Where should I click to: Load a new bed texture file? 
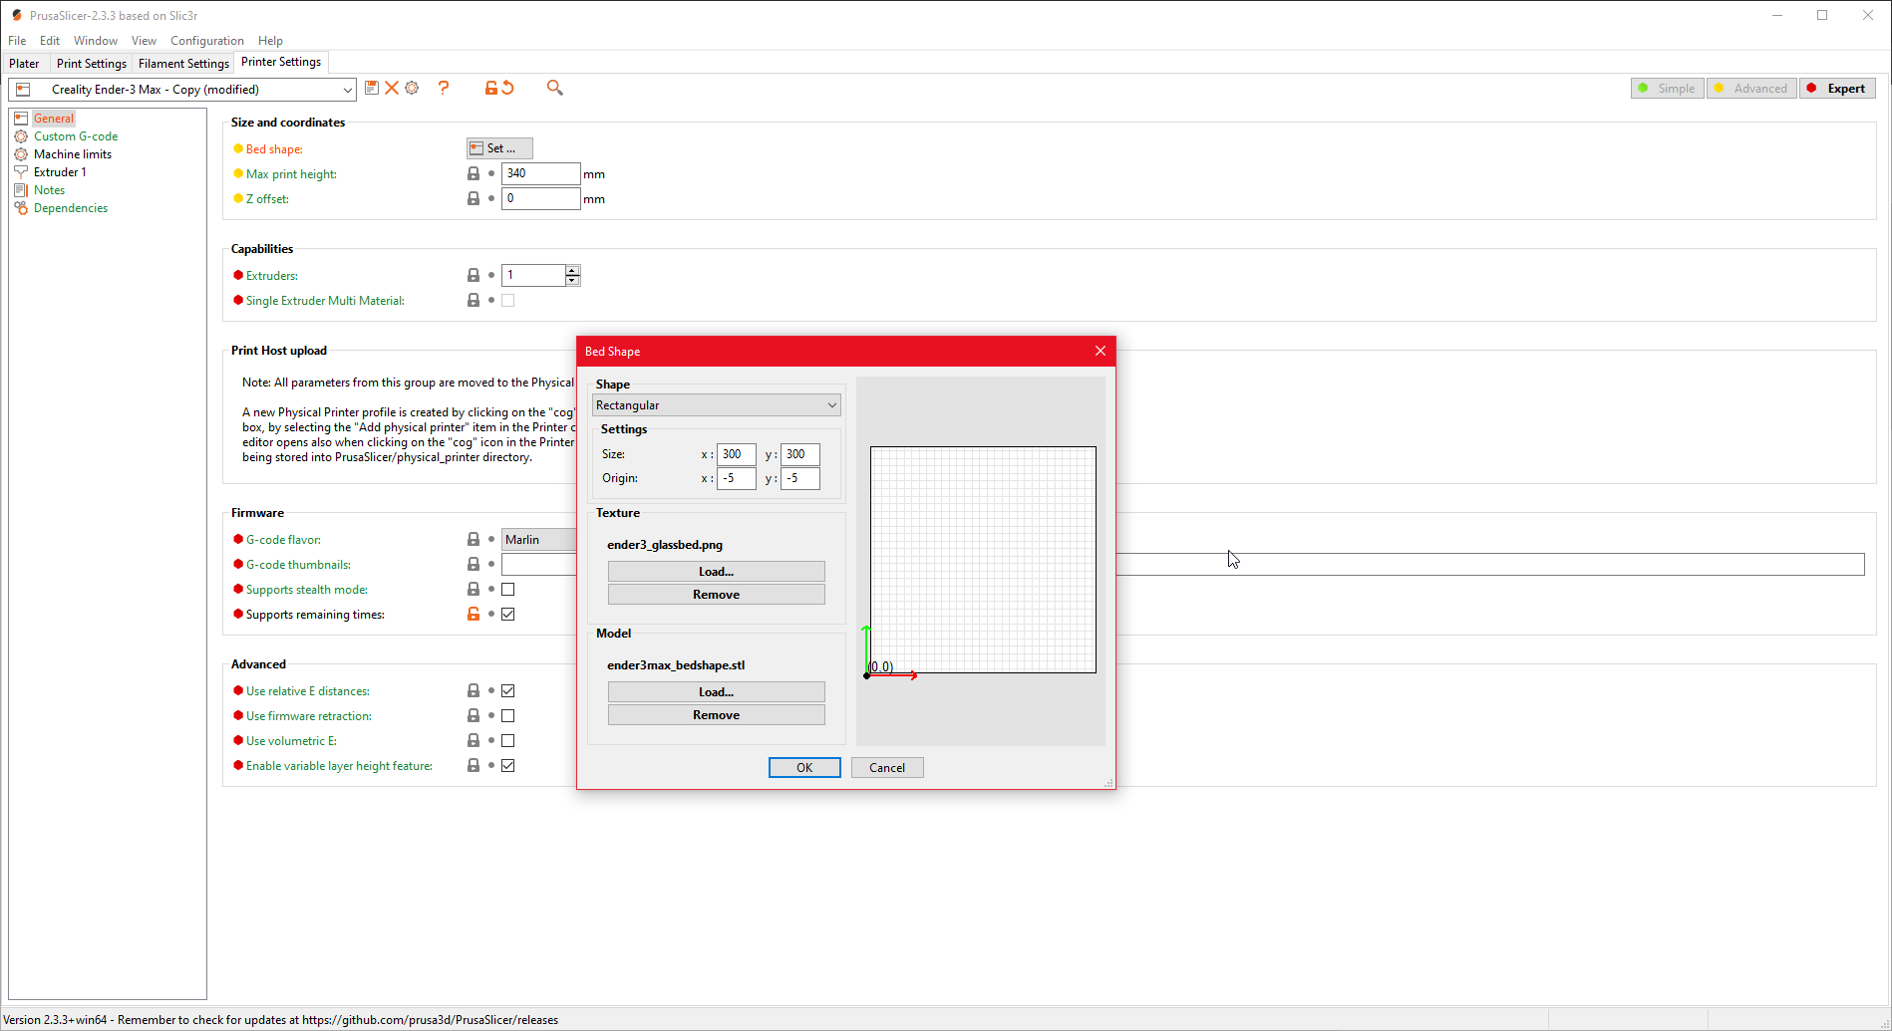[716, 571]
